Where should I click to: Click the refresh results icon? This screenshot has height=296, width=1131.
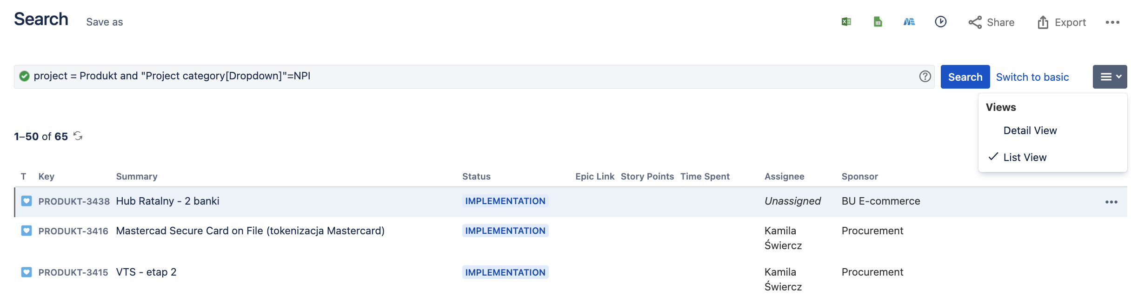[78, 136]
